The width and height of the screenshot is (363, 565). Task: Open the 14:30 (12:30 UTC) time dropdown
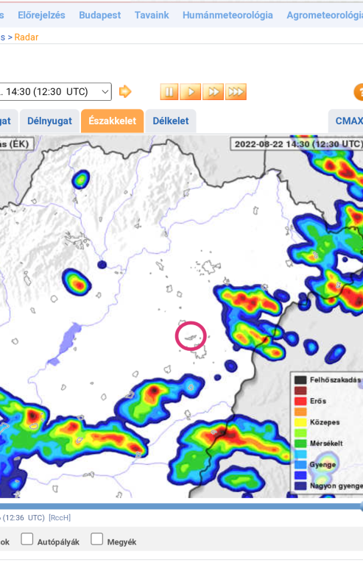pos(55,92)
